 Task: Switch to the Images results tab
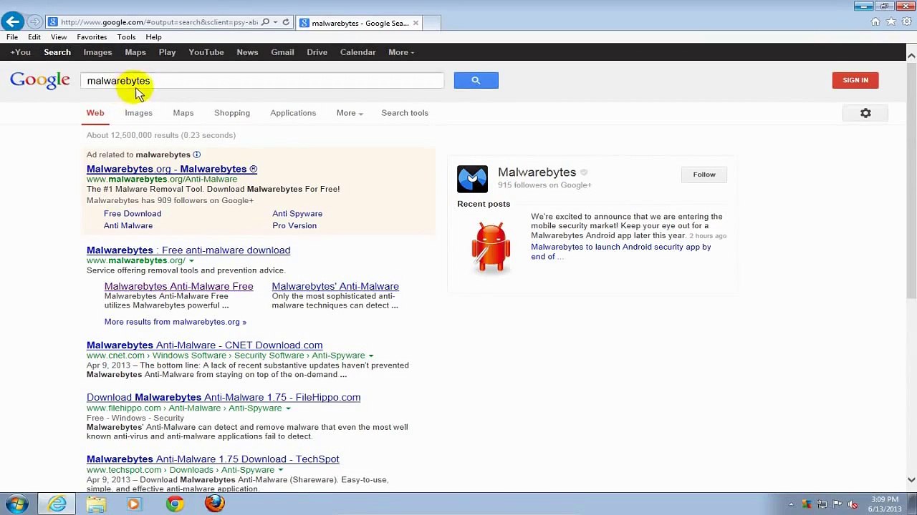coord(138,113)
